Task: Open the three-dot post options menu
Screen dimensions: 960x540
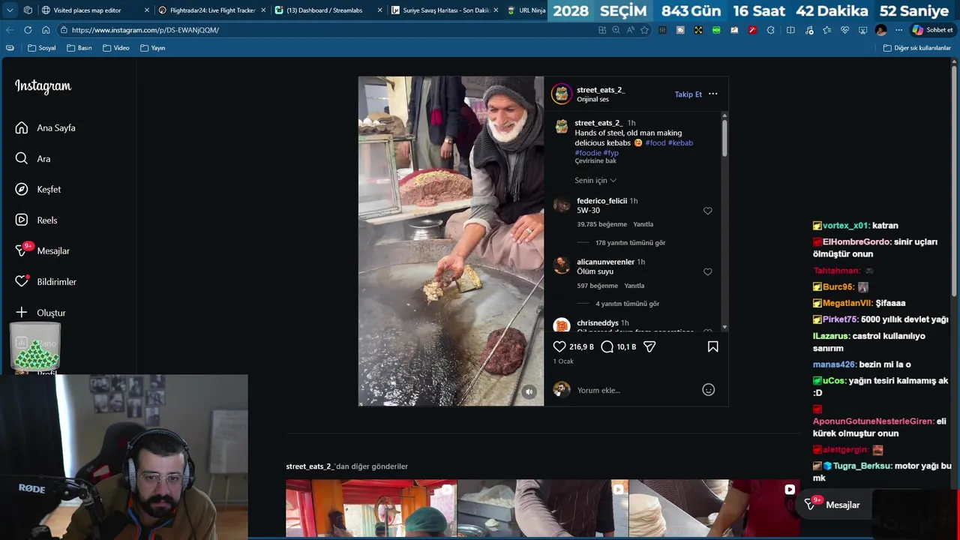Action: pos(712,94)
